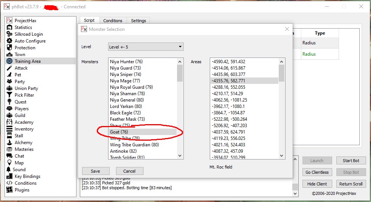Click the Protection shield icon

(9, 48)
